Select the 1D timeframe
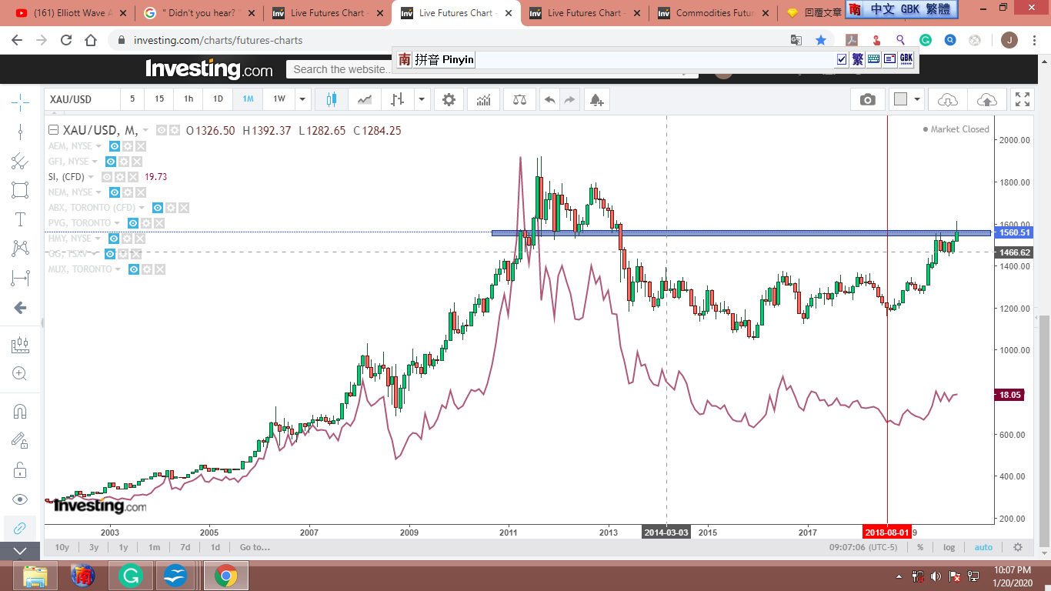The height and width of the screenshot is (591, 1051). tap(218, 99)
